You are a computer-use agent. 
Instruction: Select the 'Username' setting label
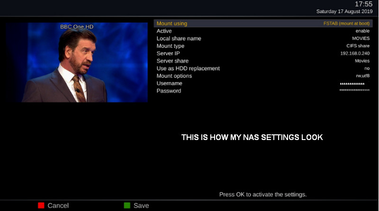click(170, 83)
